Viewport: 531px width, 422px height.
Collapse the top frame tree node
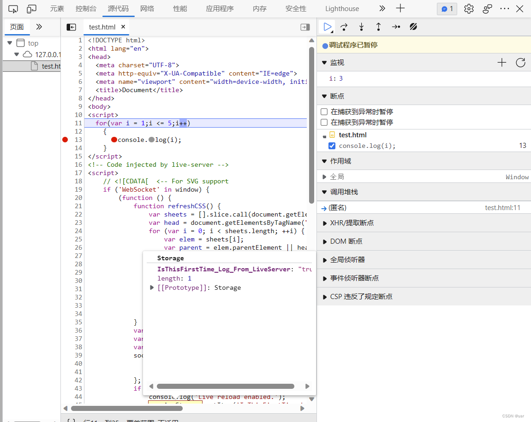tap(10, 43)
